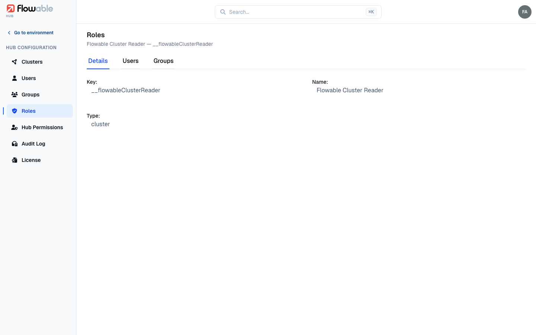
Task: Click the Roles page heading
Action: pyautogui.click(x=96, y=35)
